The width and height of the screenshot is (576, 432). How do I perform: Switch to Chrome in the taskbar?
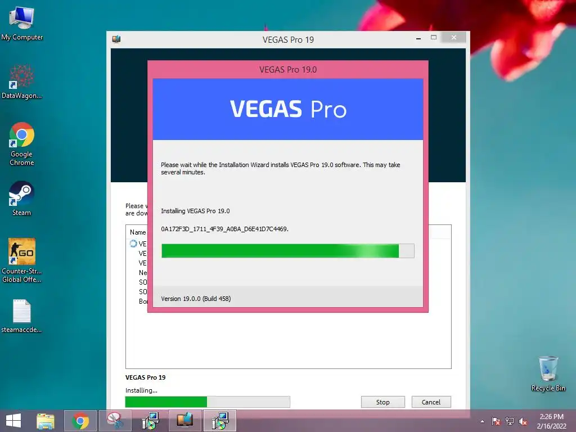coord(80,421)
